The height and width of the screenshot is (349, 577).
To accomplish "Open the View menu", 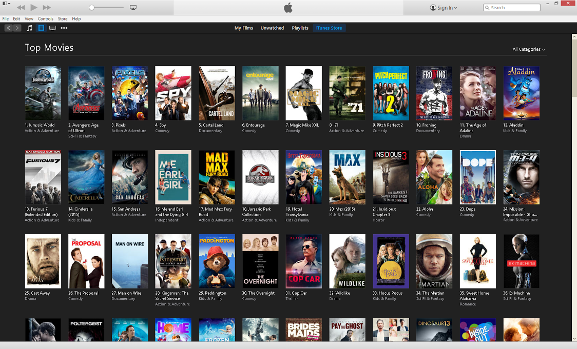I will click(29, 19).
